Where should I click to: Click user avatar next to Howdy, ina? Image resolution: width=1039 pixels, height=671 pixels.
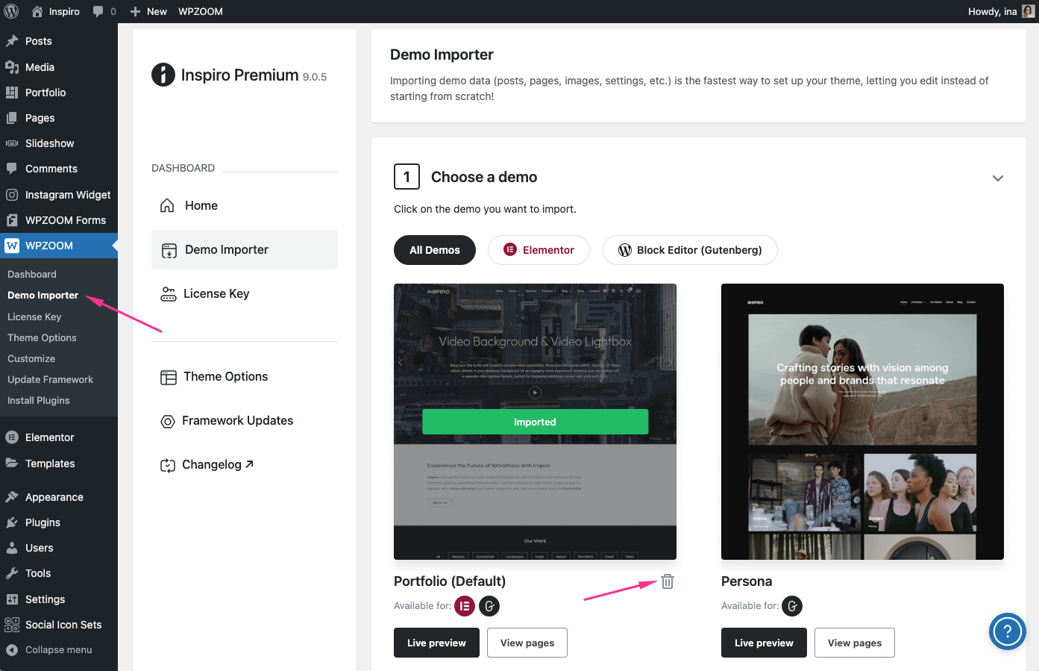coord(1029,11)
